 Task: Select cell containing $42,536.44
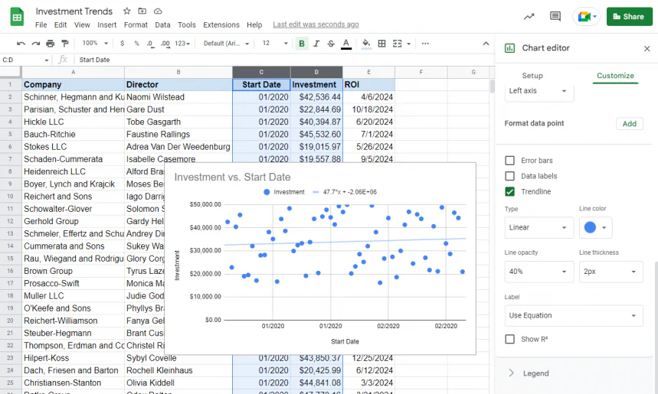pos(316,97)
